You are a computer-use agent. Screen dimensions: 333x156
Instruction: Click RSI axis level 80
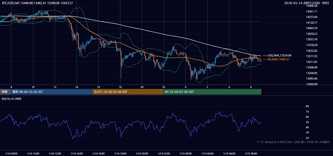(x=307, y=106)
